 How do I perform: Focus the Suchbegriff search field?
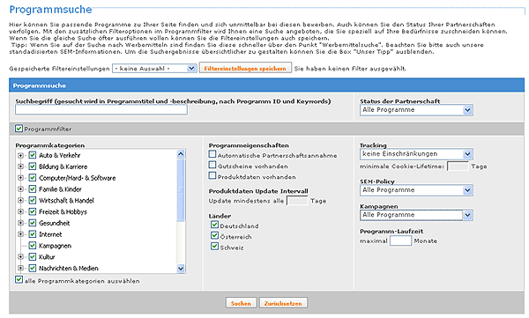[x=101, y=110]
